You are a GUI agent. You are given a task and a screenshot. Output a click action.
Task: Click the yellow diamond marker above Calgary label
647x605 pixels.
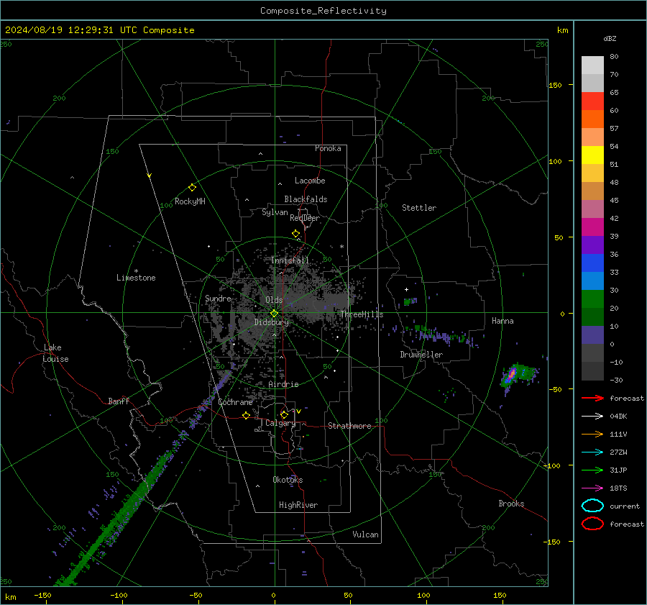pos(284,414)
